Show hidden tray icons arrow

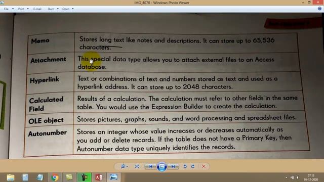coord(287,177)
